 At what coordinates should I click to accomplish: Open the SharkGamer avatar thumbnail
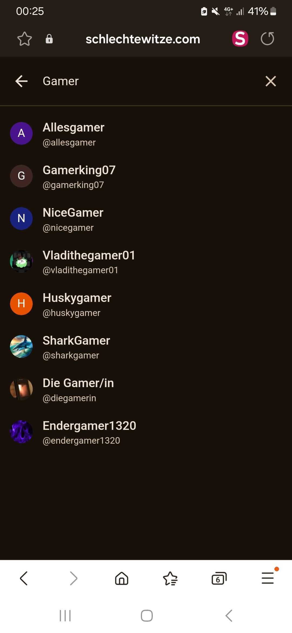(x=21, y=347)
